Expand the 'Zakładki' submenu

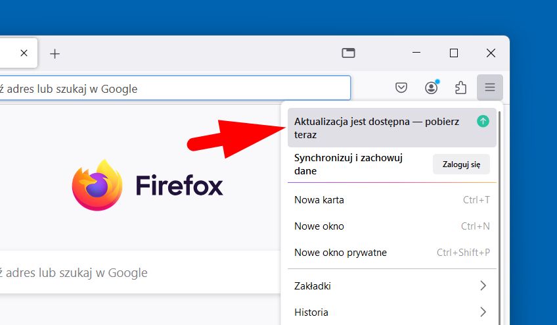[392, 286]
